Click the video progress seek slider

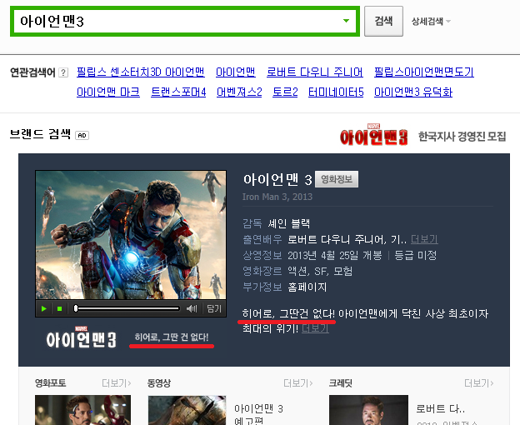coord(127,308)
